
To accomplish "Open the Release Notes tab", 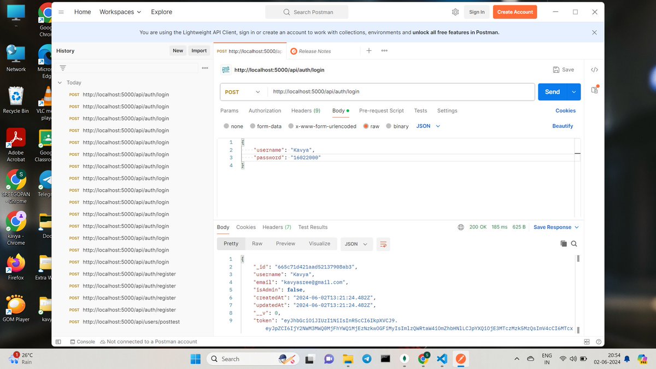I will point(315,51).
